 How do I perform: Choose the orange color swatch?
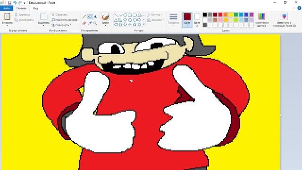pos(226,15)
